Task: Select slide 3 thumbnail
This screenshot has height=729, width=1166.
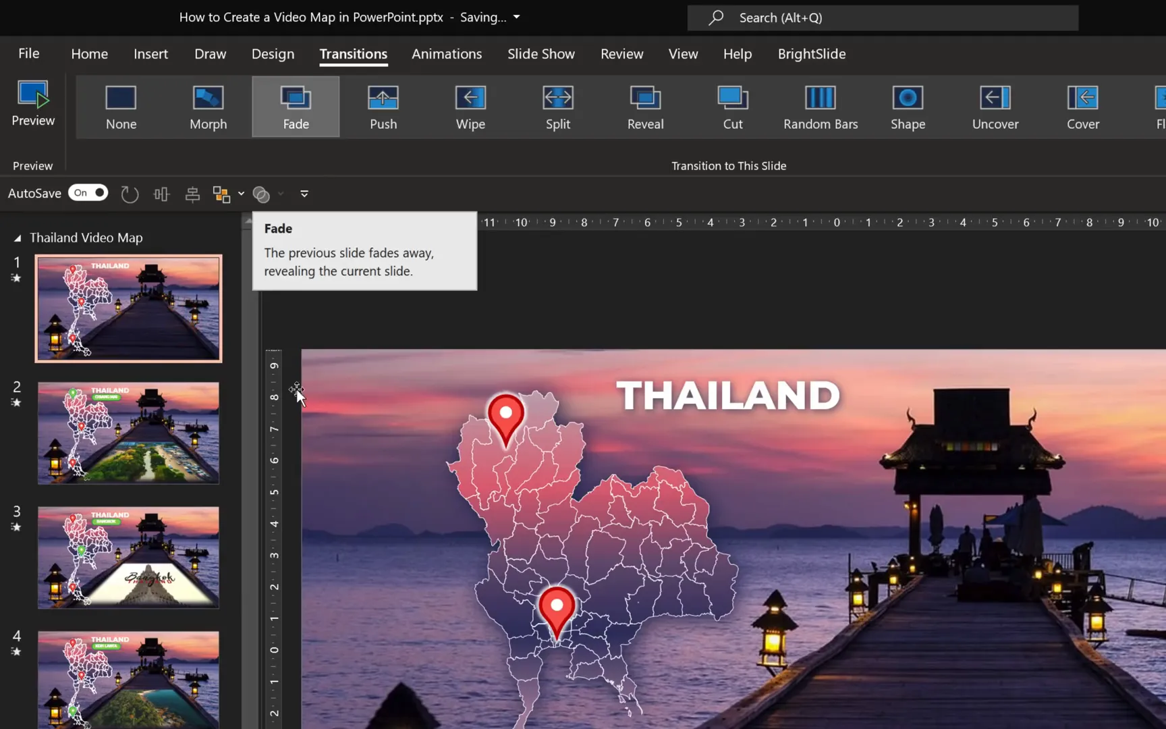Action: pos(128,558)
